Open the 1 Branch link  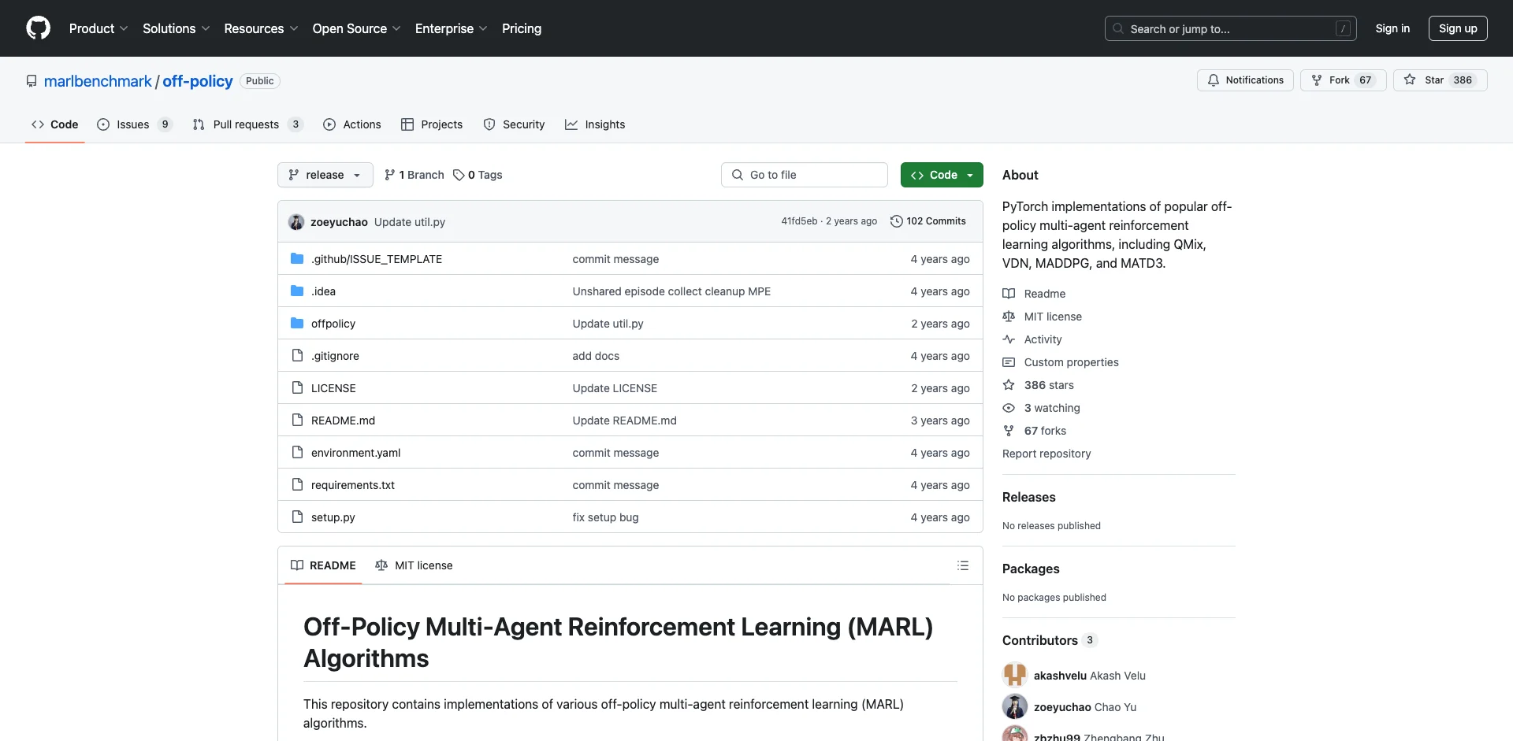(x=414, y=175)
